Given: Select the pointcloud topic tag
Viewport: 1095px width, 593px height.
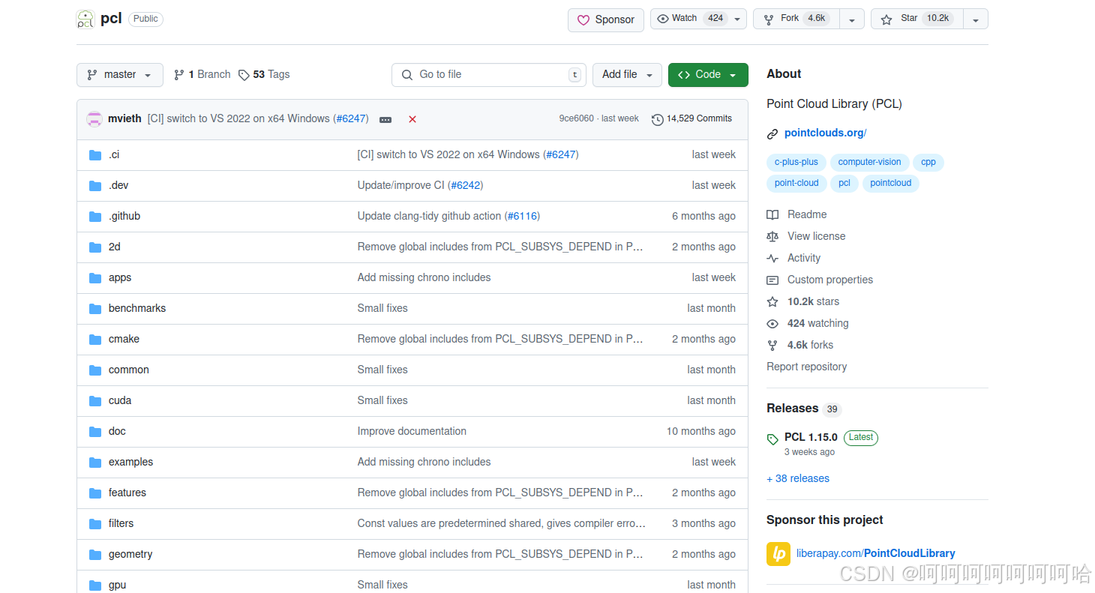Looking at the screenshot, I should tap(891, 183).
